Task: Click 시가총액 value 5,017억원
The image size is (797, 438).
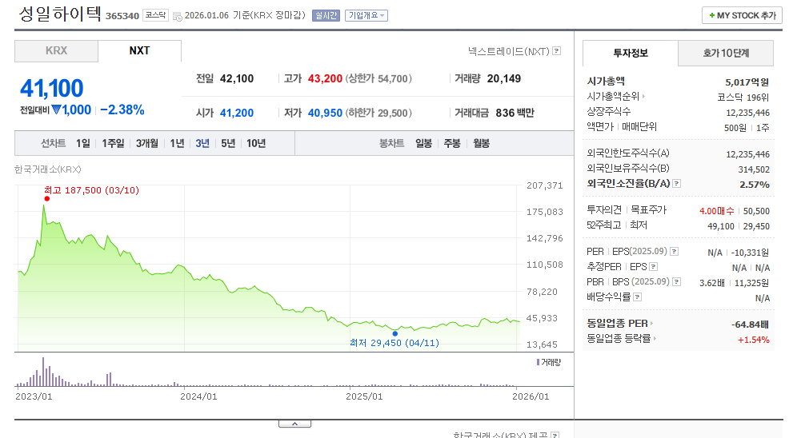Action: click(x=747, y=82)
